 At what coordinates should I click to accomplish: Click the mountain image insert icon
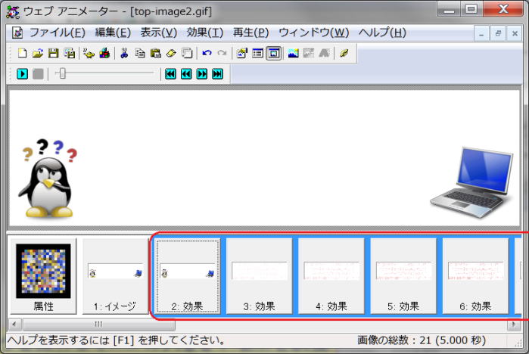pos(293,53)
